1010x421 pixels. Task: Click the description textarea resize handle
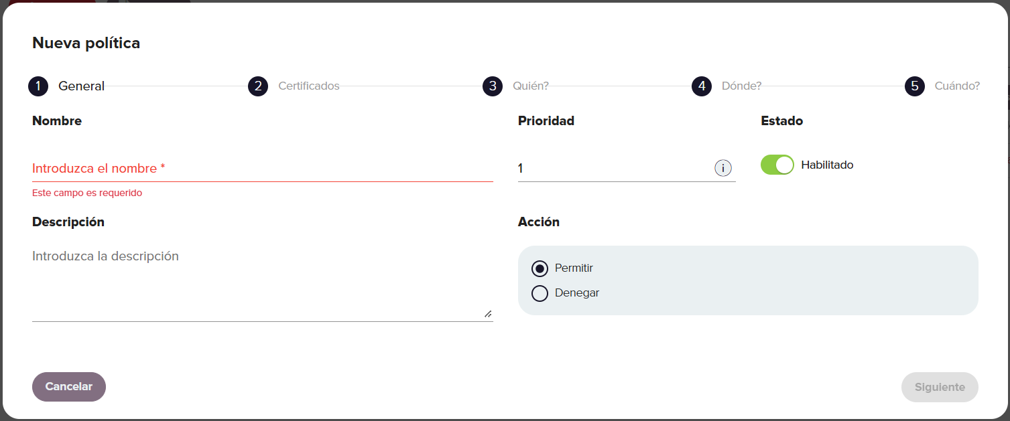click(x=488, y=313)
